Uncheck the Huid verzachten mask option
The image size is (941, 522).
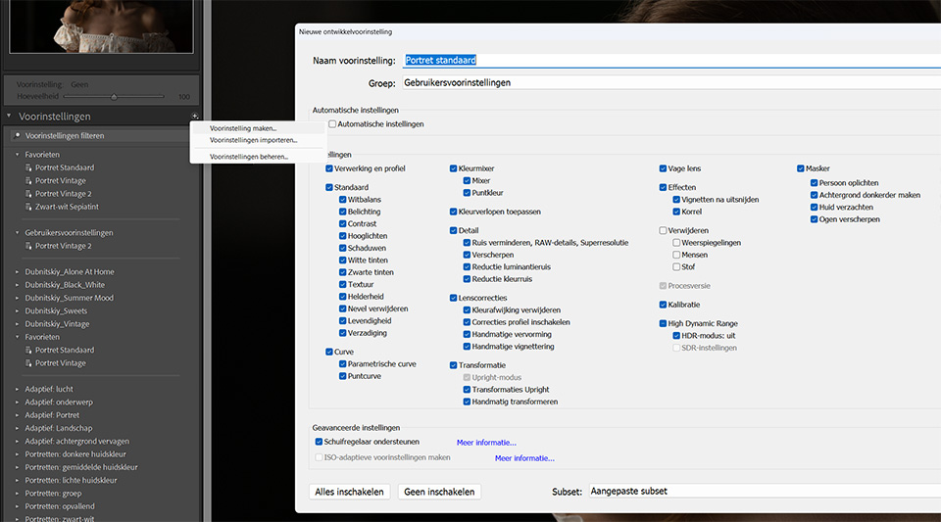(x=814, y=208)
